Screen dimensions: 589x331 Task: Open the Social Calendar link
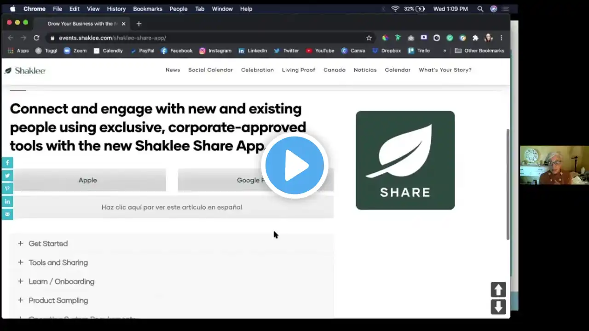click(x=210, y=70)
